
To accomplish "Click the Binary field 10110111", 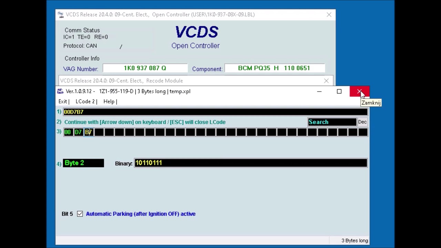I will pyautogui.click(x=251, y=163).
